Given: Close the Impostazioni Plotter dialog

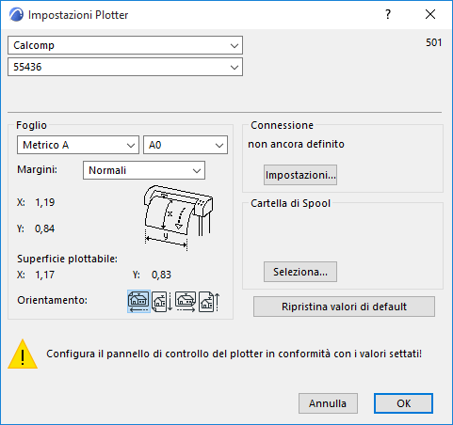Looking at the screenshot, I should (x=430, y=14).
